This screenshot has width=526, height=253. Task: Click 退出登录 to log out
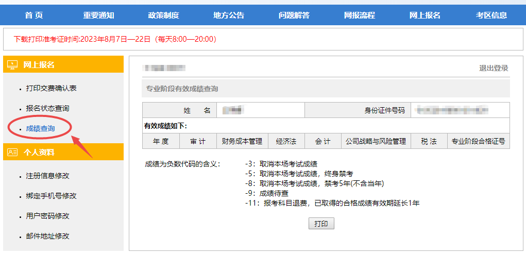click(494, 69)
